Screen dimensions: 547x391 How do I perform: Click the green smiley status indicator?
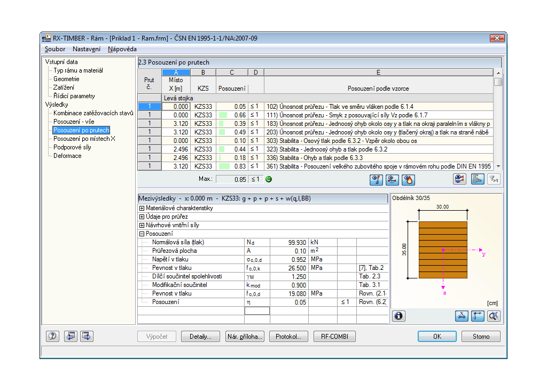click(269, 179)
